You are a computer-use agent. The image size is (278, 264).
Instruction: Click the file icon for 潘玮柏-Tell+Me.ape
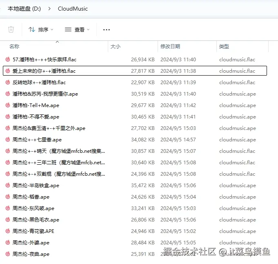(x=8, y=105)
